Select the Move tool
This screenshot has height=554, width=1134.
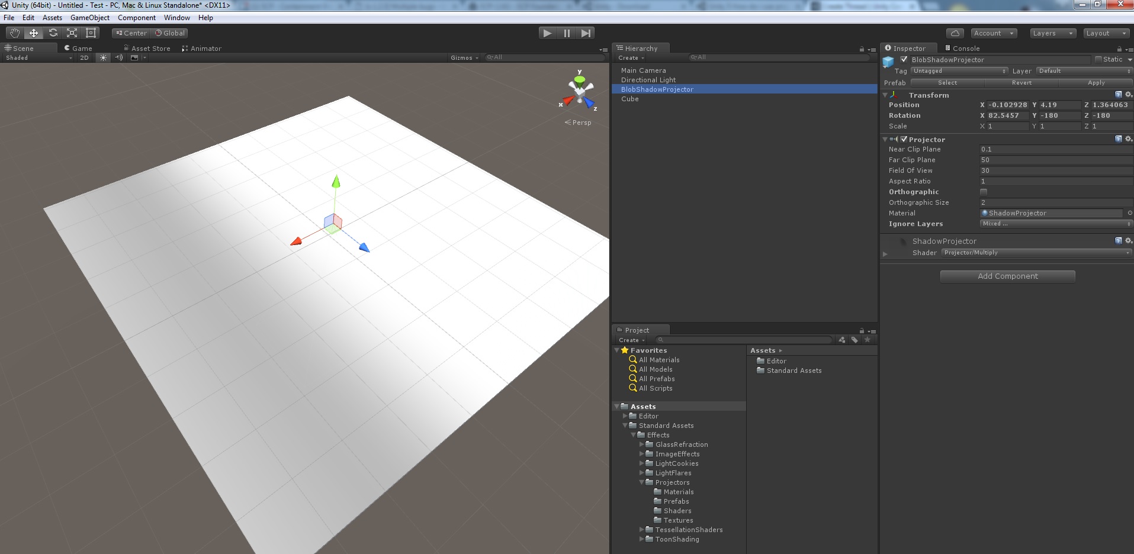click(34, 33)
